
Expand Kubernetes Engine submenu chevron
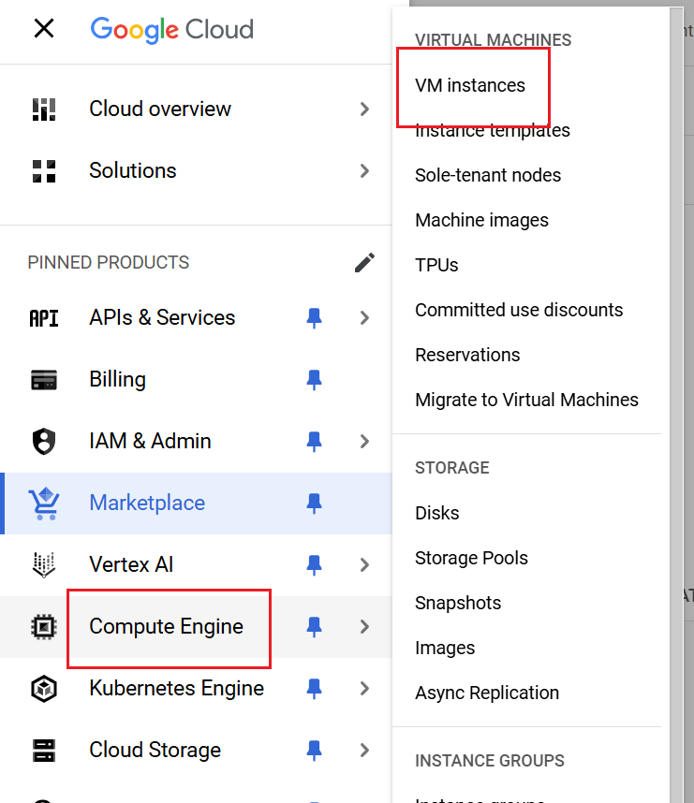(x=364, y=689)
